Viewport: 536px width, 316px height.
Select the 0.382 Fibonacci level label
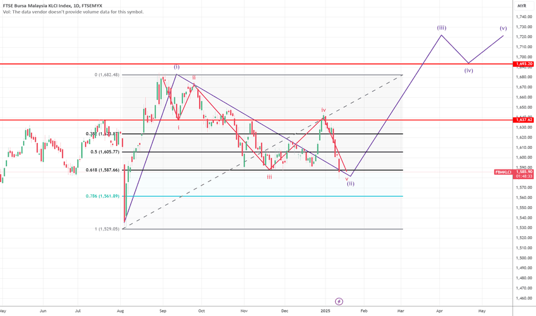[102, 134]
